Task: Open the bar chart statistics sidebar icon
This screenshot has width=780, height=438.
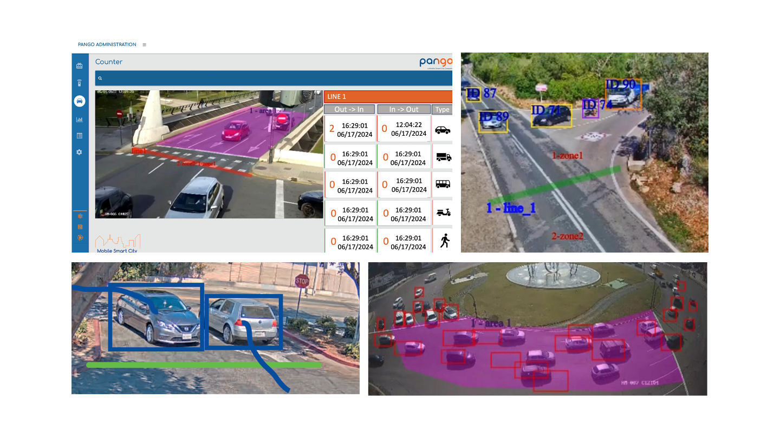Action: click(x=80, y=120)
